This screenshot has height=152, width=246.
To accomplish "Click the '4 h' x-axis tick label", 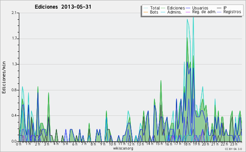I will pyautogui.click(x=56, y=144).
